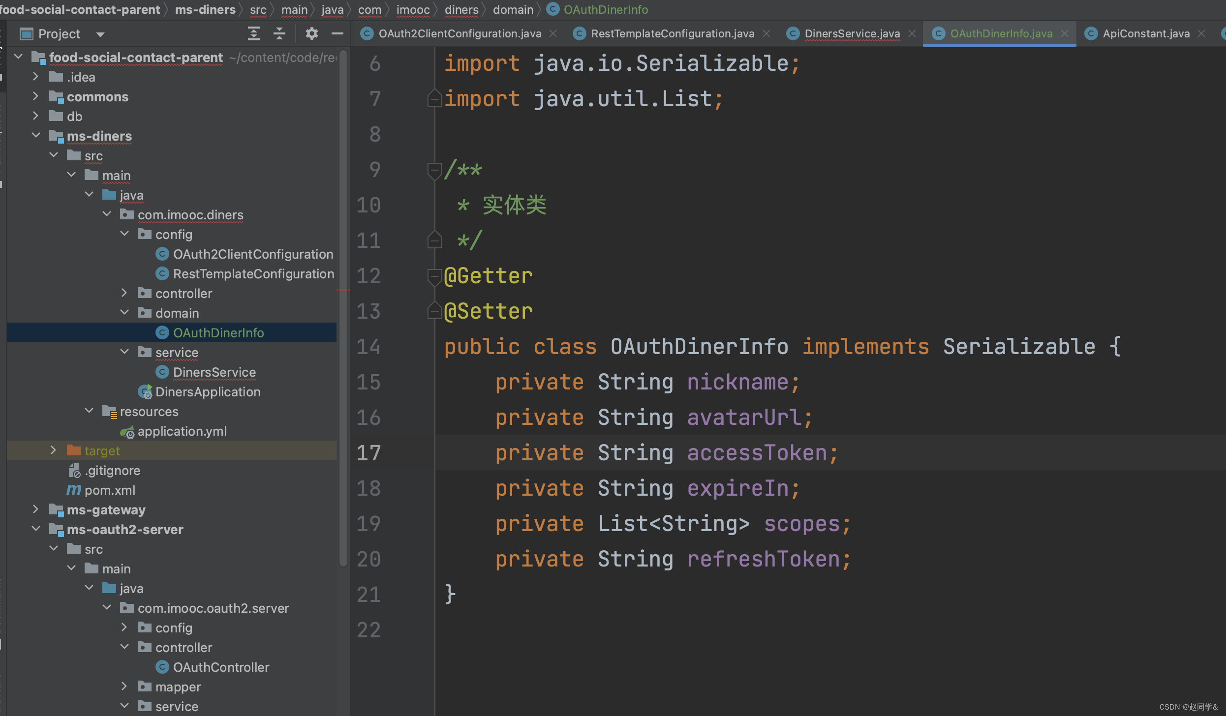Image resolution: width=1226 pixels, height=716 pixels.
Task: Fold the @Getter annotation block in gutter
Action: (434, 276)
